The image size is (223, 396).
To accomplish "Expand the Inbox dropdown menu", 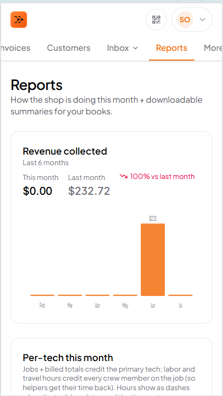I will [123, 48].
